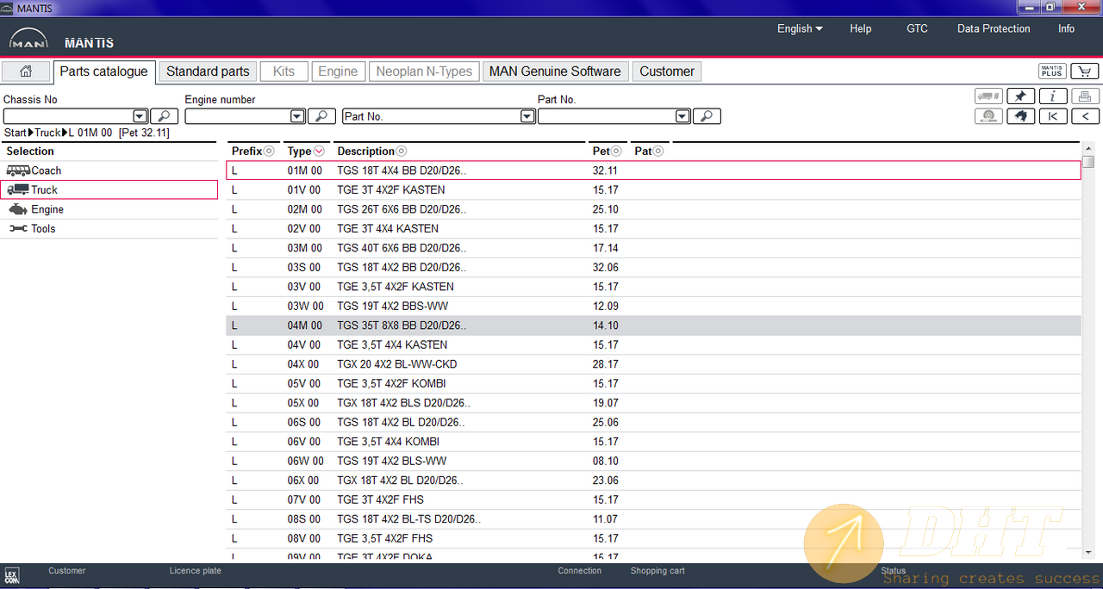Click the Engine number search magnifier
Viewport: 1103px width, 589px height.
coord(321,116)
